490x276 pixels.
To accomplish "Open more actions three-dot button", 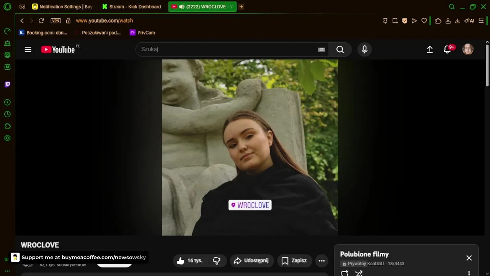I will coord(322,261).
